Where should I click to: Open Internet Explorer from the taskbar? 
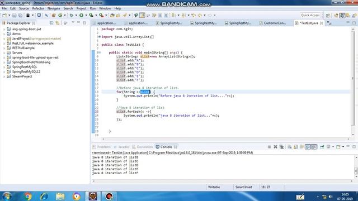[x=44, y=196]
